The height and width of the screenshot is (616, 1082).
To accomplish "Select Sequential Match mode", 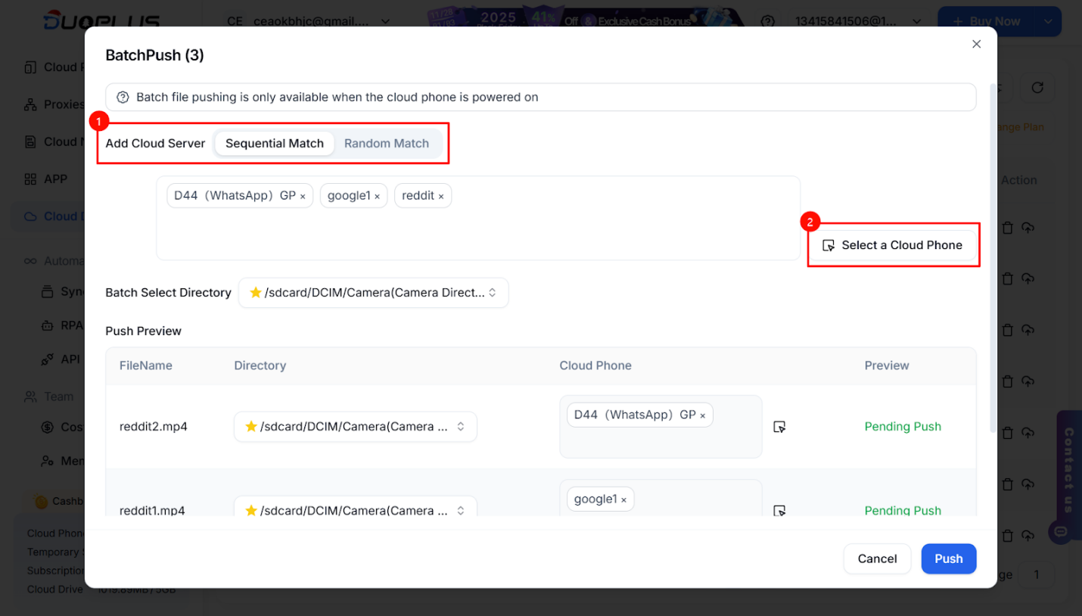I will [x=274, y=143].
